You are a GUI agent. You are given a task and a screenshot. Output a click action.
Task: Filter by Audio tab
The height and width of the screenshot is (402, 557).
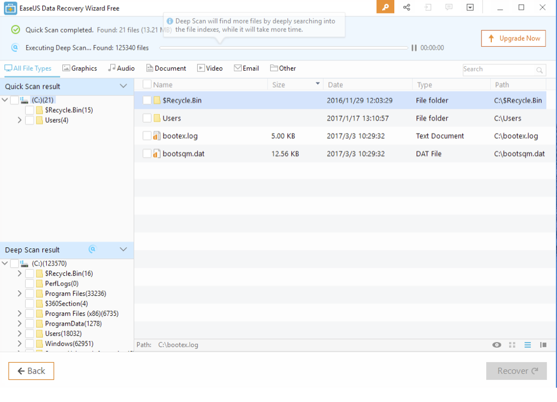(122, 69)
